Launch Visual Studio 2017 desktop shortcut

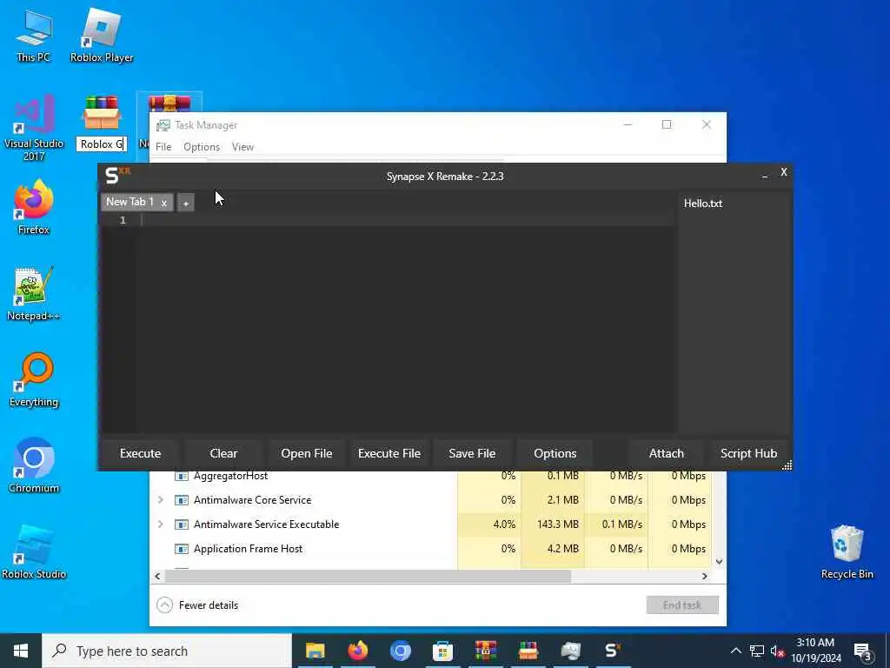(34, 128)
